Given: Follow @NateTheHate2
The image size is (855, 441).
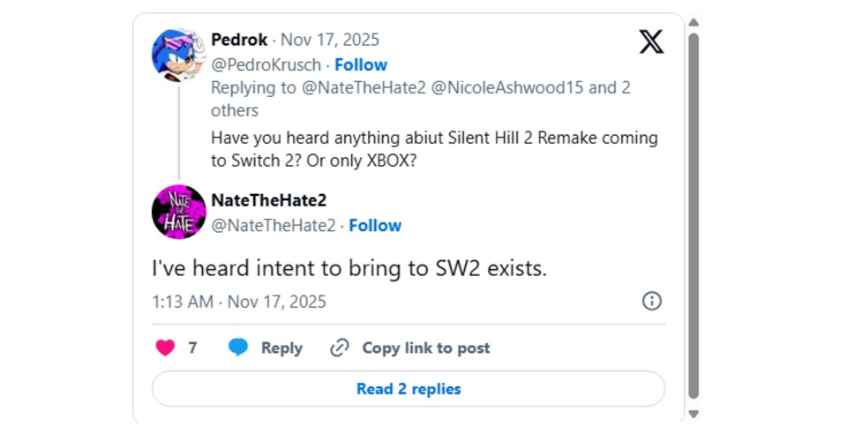Looking at the screenshot, I should coord(375,225).
